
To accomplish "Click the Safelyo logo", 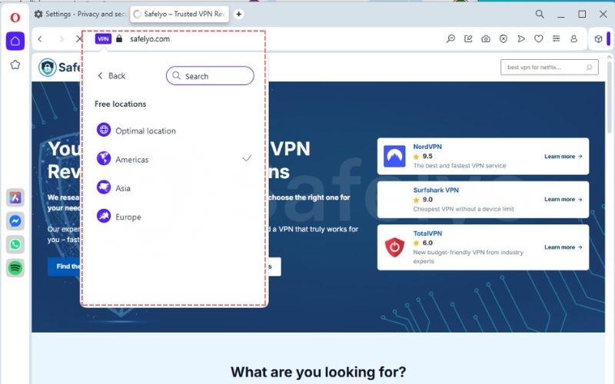I will pyautogui.click(x=60, y=67).
